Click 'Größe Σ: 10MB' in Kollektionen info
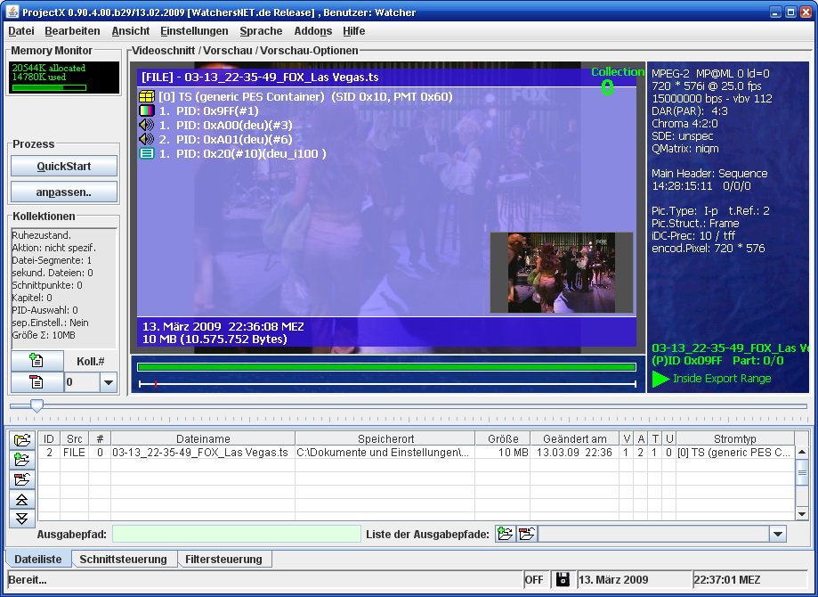The image size is (818, 597). tap(44, 335)
